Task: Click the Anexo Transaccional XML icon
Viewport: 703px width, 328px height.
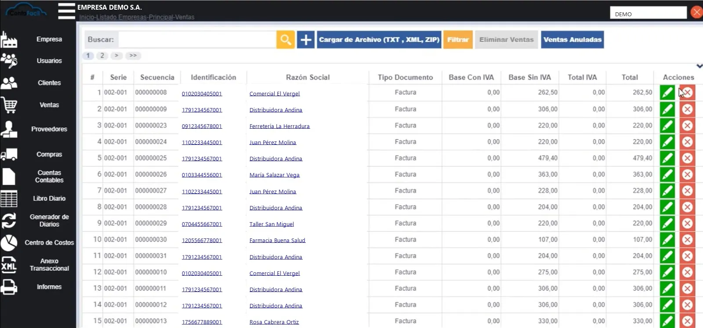Action: pos(9,264)
